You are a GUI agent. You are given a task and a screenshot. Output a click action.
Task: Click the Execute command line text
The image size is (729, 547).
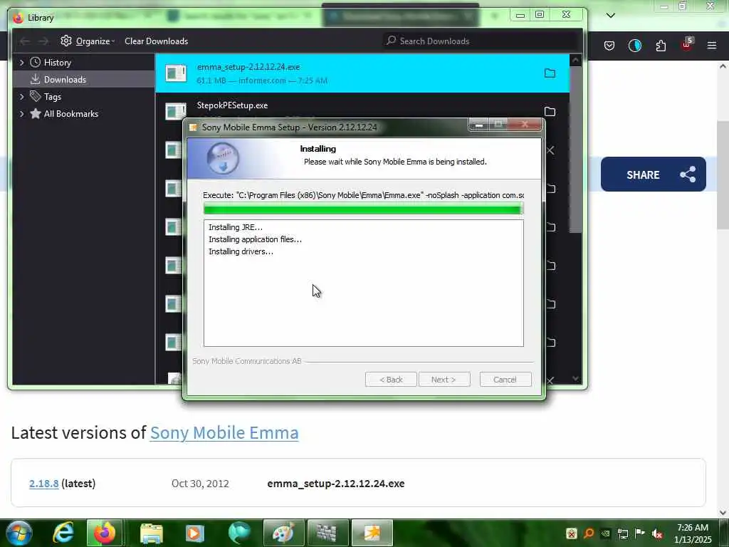(x=364, y=195)
